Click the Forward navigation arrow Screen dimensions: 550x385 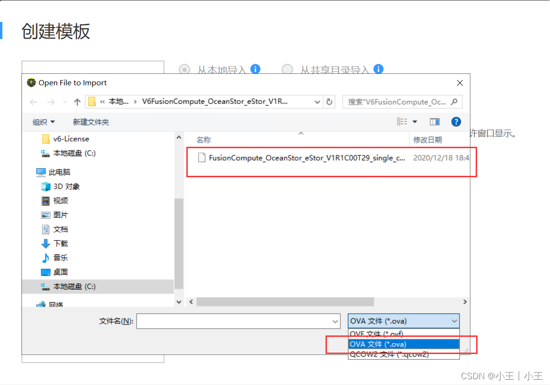51,102
